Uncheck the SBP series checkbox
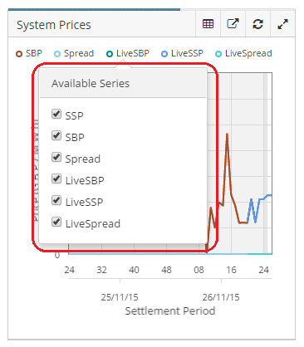 (56, 135)
